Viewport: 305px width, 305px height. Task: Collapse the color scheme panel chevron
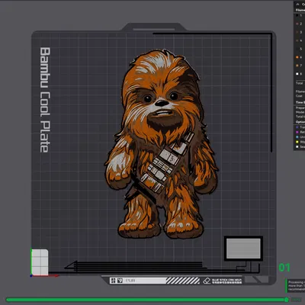tap(297, 4)
